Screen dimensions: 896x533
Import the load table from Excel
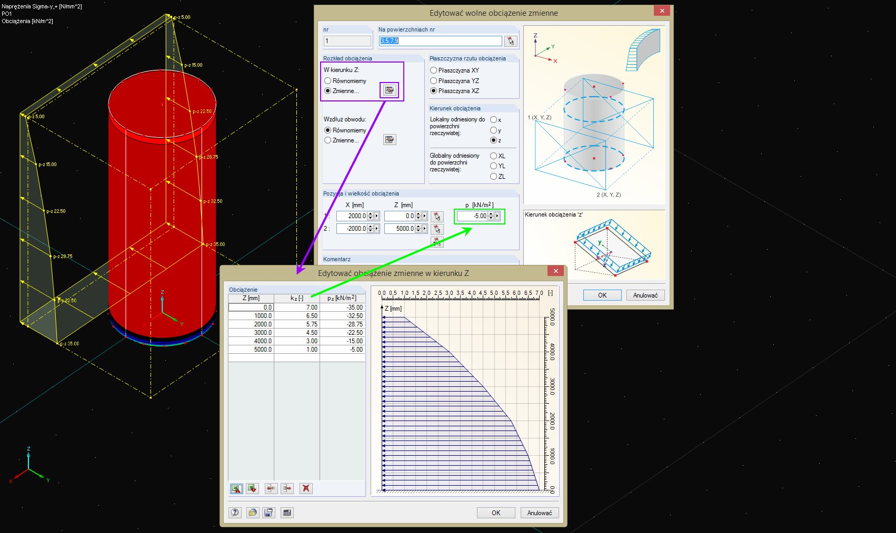point(253,488)
